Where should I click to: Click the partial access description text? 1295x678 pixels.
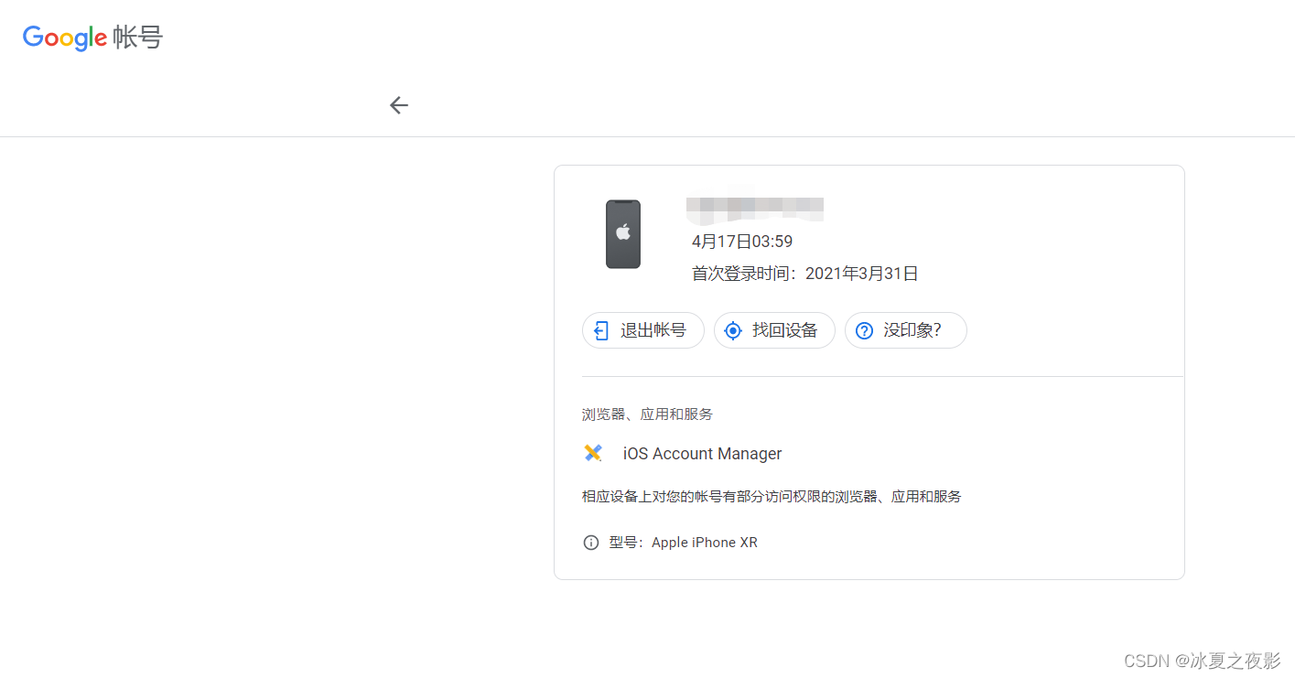point(772,497)
